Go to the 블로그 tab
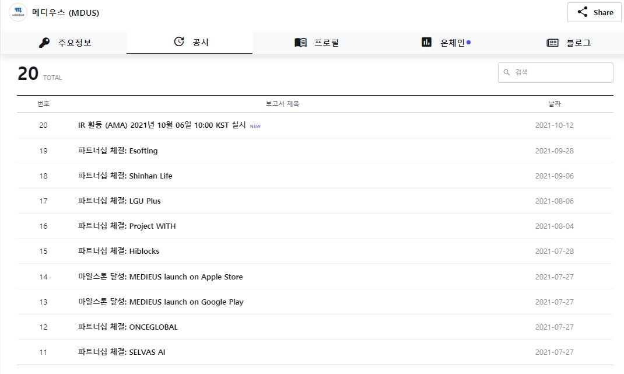 (567, 43)
